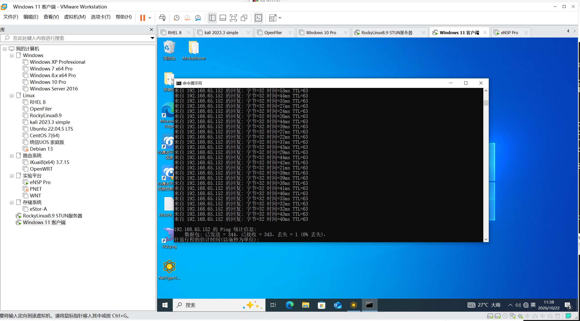Open the snapshot manager icon
The image size is (580, 321).
tap(198, 18)
